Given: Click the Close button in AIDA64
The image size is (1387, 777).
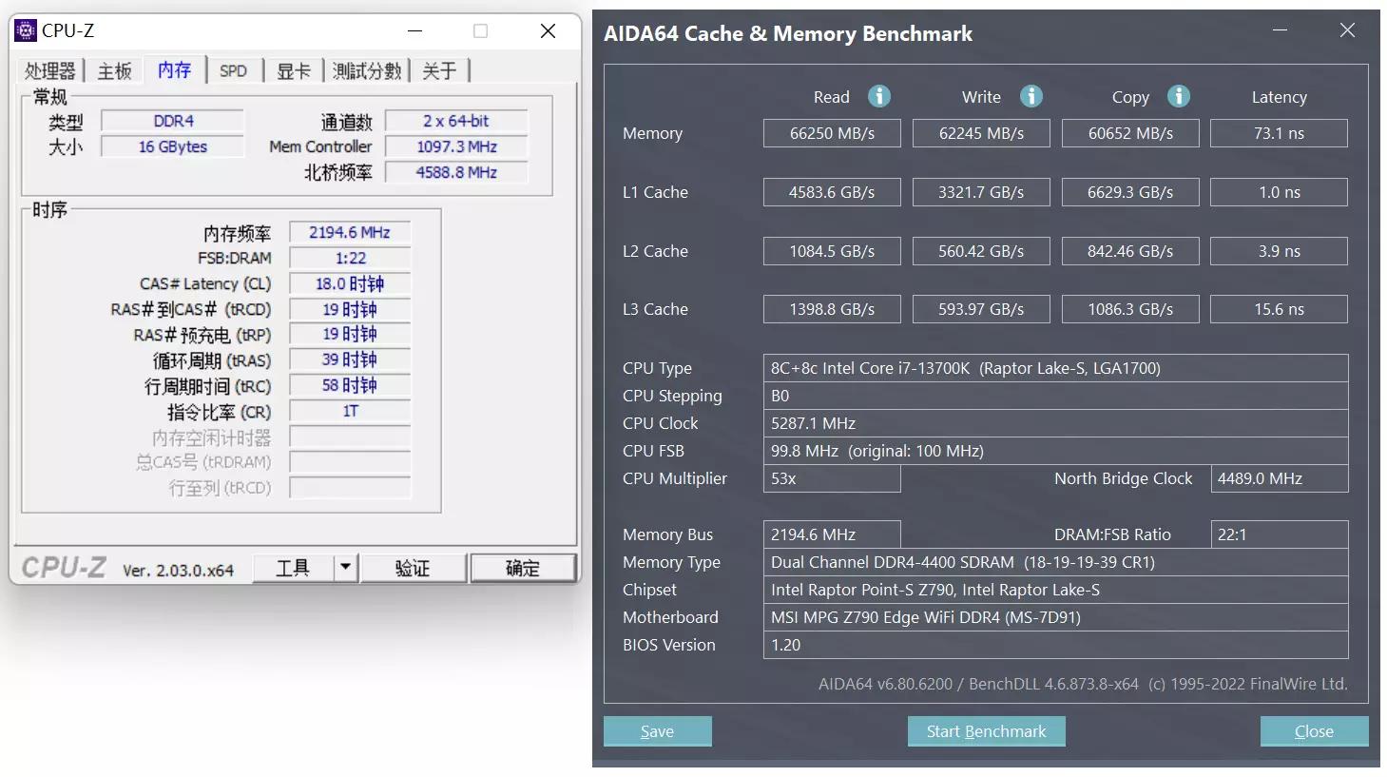Looking at the screenshot, I should click(x=1314, y=730).
